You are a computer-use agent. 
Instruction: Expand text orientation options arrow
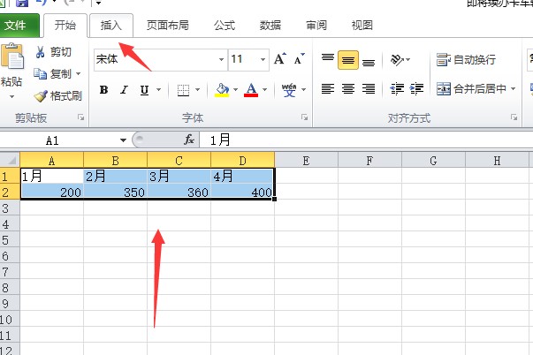[x=407, y=60]
